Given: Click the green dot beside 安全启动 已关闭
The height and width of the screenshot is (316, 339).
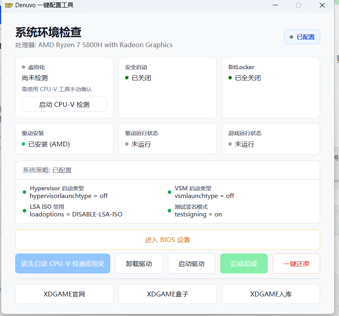Looking at the screenshot, I should tap(127, 78).
